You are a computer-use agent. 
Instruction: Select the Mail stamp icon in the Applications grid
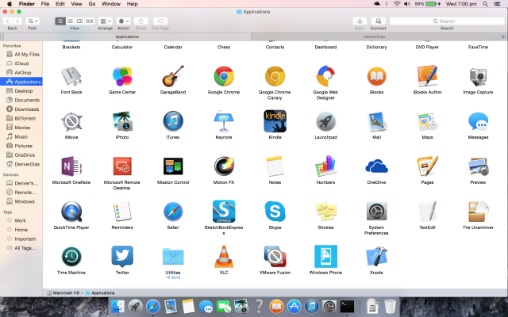click(376, 121)
